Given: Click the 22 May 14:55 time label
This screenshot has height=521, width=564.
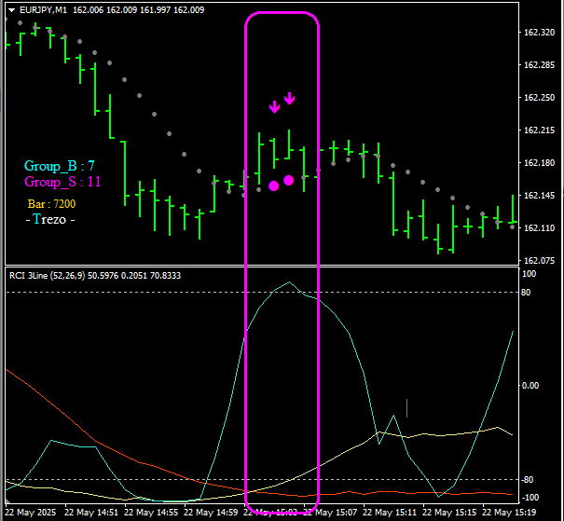Looking at the screenshot, I should pos(151,512).
